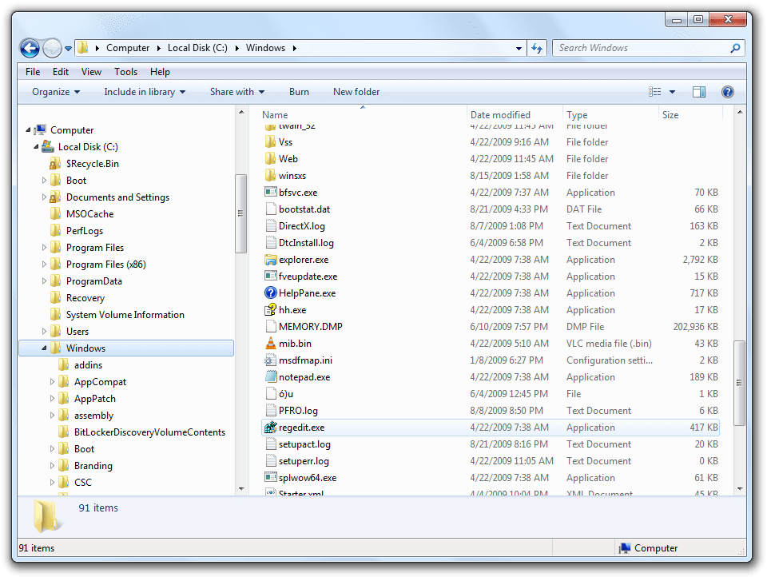The height and width of the screenshot is (577, 767).
Task: Click the Refresh icon in address bar
Action: 537,48
